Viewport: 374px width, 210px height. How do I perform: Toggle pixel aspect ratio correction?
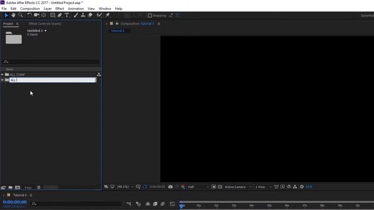(276, 187)
